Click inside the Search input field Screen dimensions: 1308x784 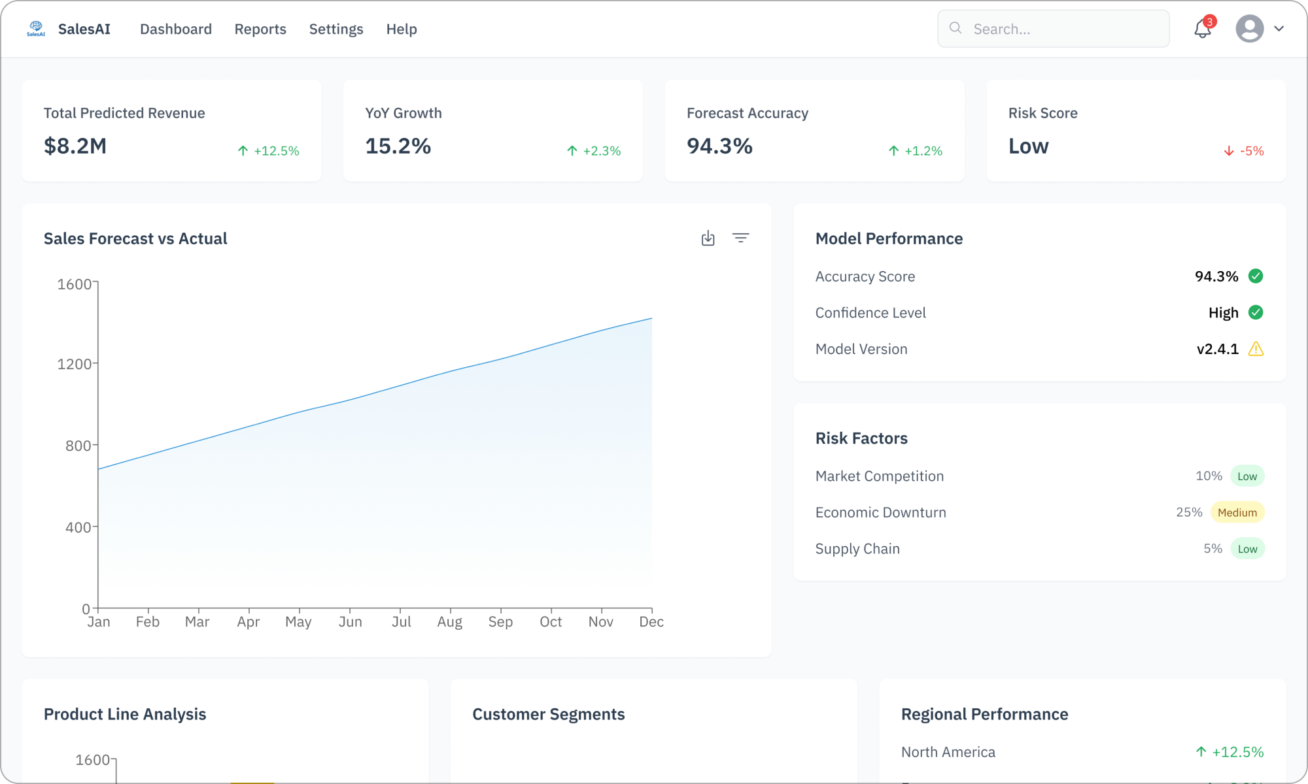click(x=1053, y=29)
